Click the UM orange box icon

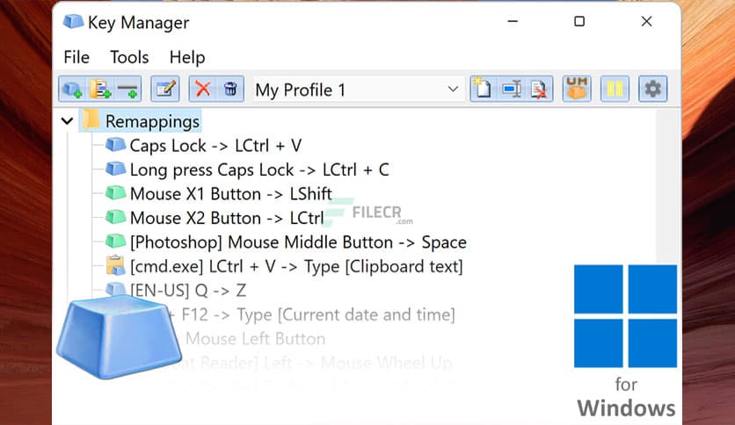(x=577, y=89)
